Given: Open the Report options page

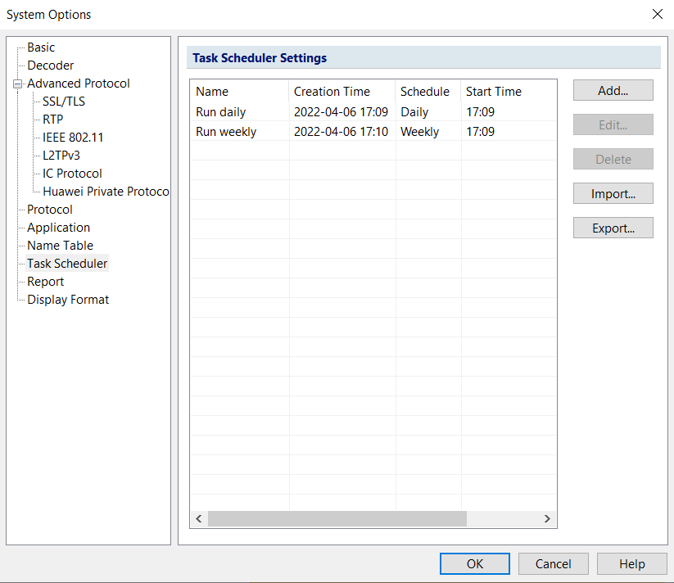Looking at the screenshot, I should coord(46,282).
